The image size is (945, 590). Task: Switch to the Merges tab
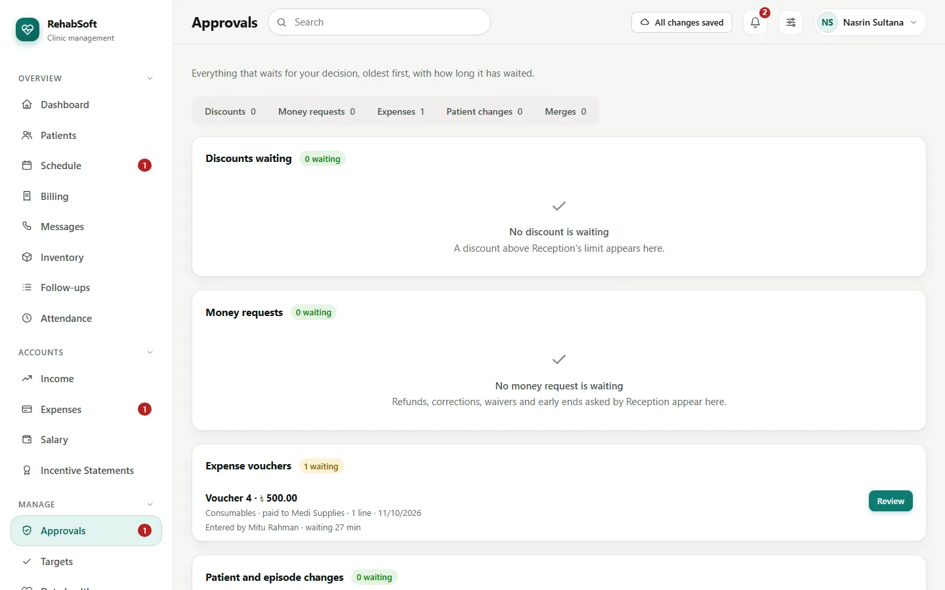pos(566,111)
